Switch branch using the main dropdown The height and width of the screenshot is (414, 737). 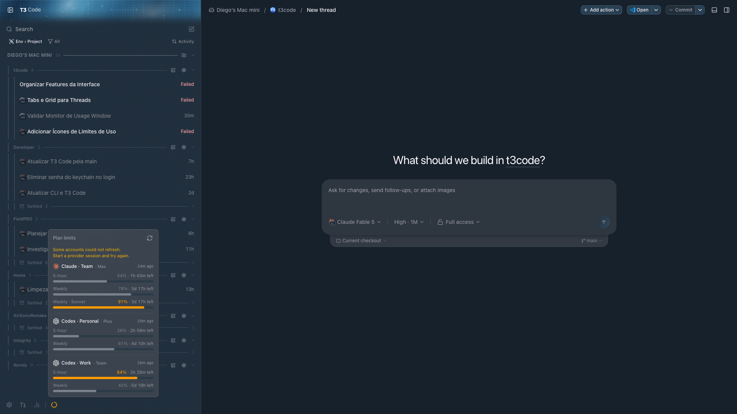[x=592, y=241]
